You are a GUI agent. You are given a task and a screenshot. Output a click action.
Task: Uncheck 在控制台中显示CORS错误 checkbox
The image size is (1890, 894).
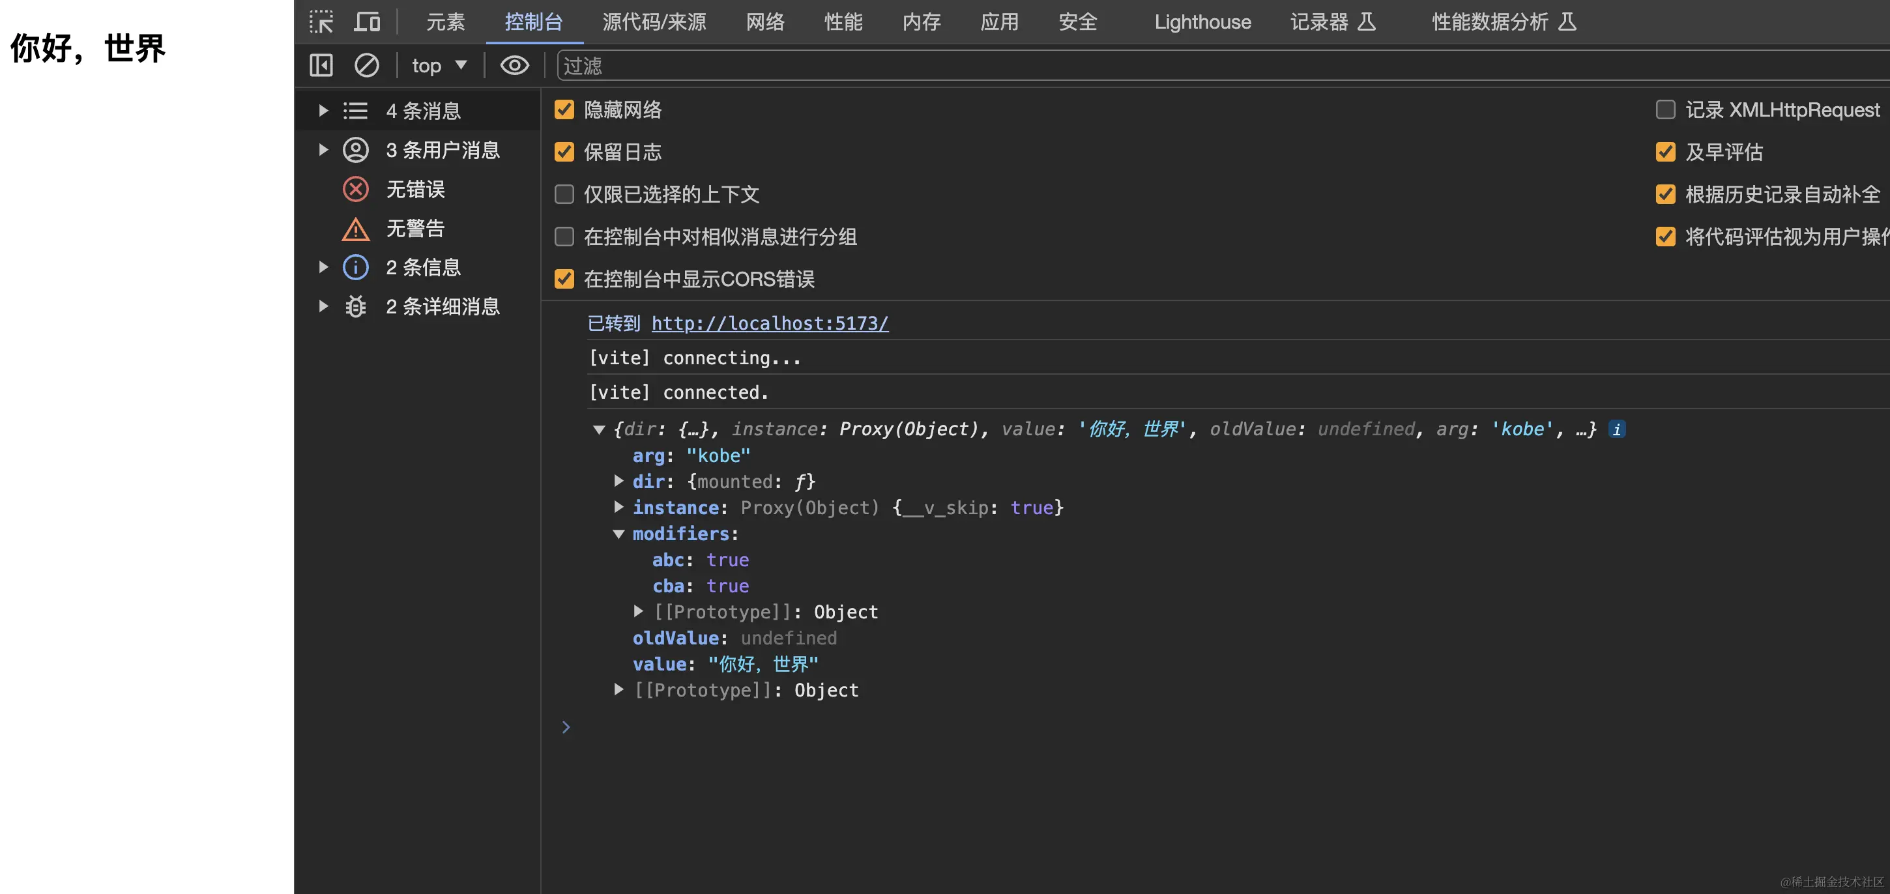(x=564, y=279)
